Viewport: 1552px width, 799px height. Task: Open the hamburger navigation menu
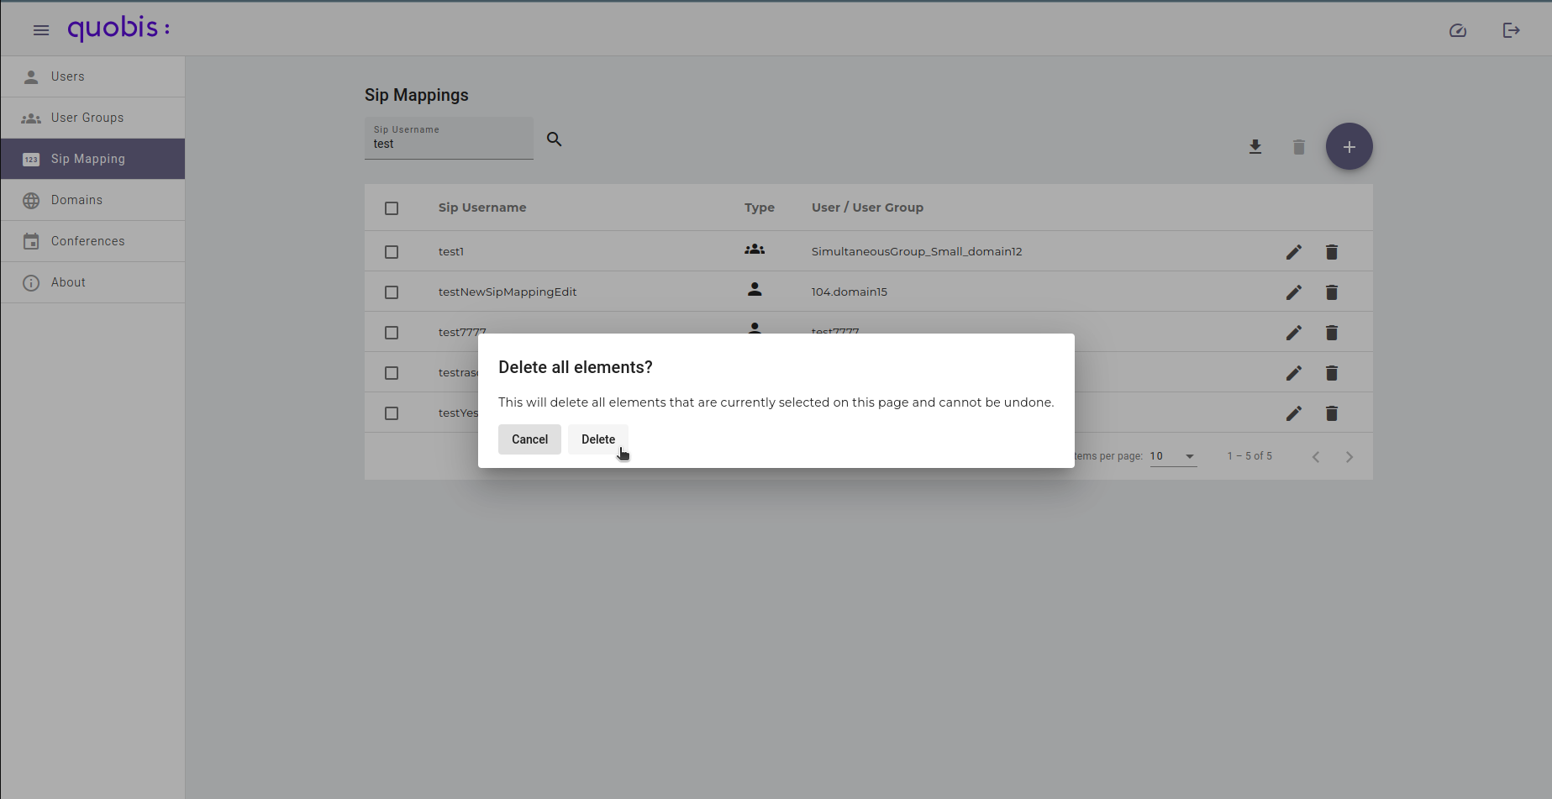tap(41, 30)
